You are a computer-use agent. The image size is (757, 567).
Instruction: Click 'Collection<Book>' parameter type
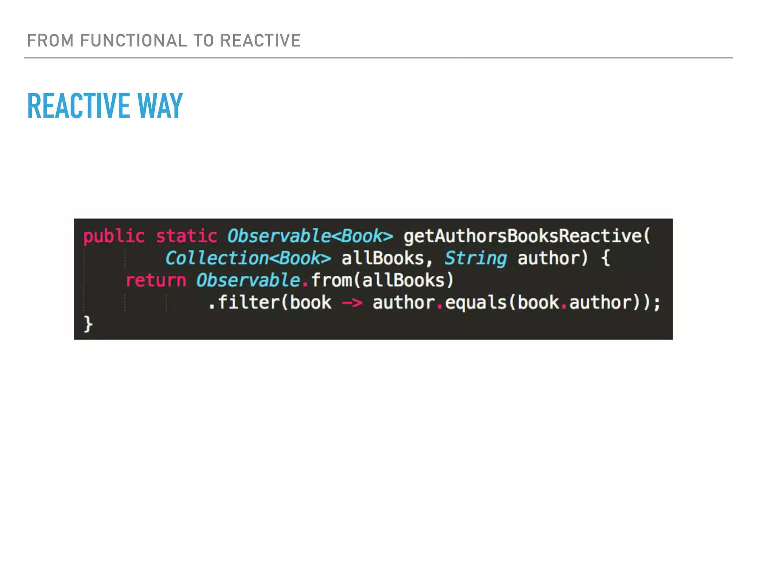[x=248, y=258]
